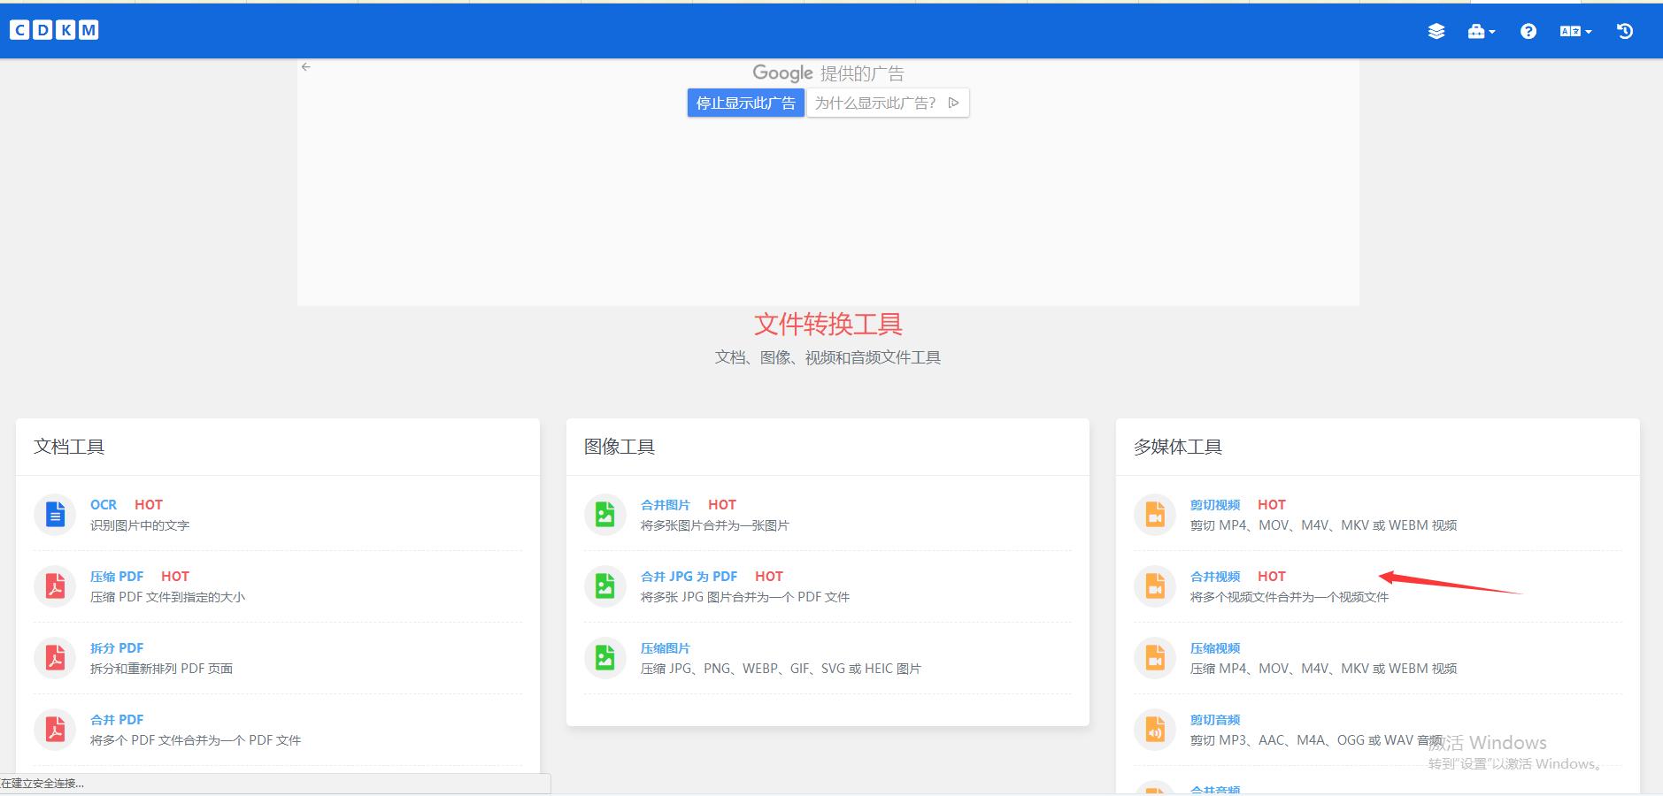This screenshot has height=796, width=1663.
Task: Open the history icon at top right
Action: tap(1626, 30)
